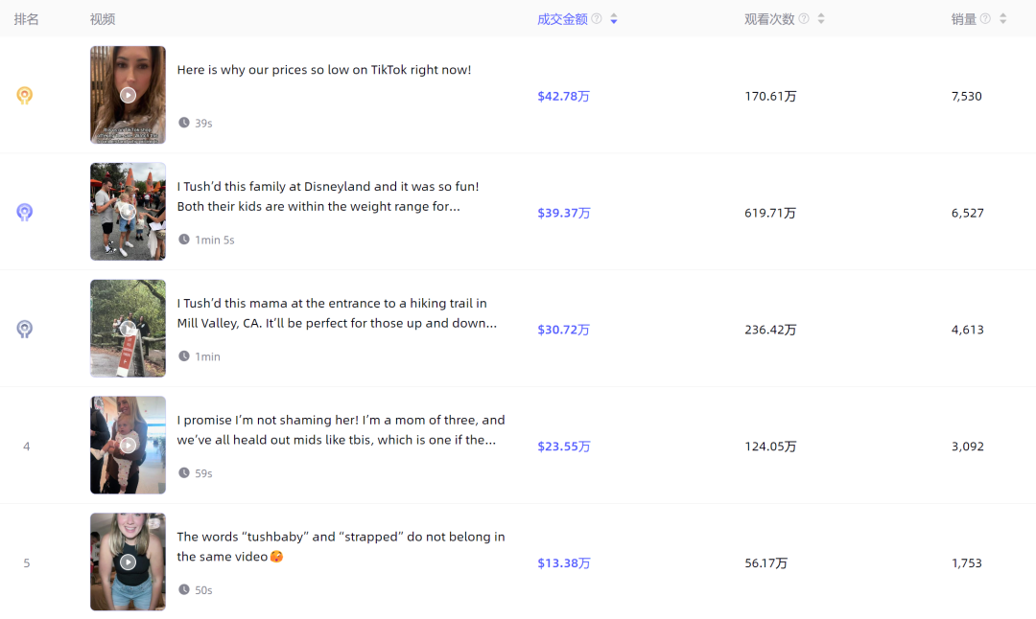Image resolution: width=1036 pixels, height=619 pixels.
Task: Open 'Here is why our prices so low' title
Action: pyautogui.click(x=324, y=70)
